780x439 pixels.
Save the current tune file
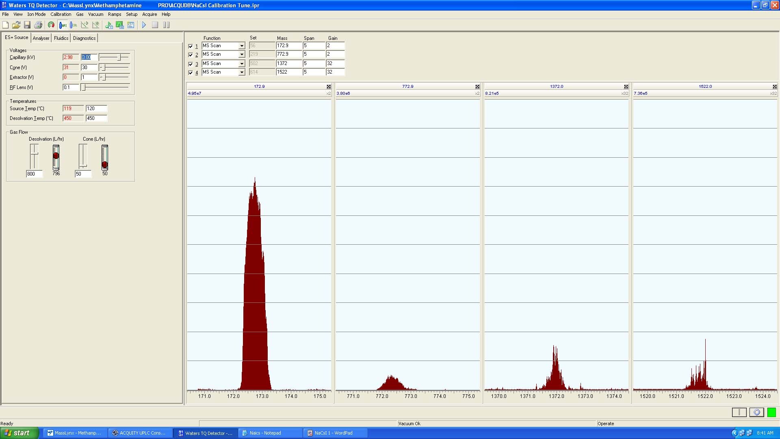(27, 25)
